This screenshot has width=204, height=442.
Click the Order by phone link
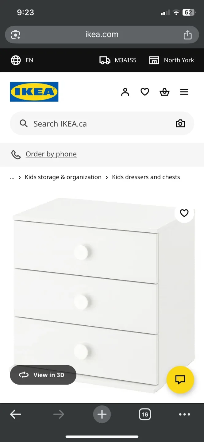[51, 154]
